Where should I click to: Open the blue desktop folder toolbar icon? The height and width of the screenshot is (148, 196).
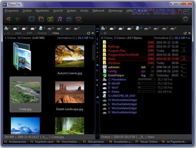click(32, 19)
